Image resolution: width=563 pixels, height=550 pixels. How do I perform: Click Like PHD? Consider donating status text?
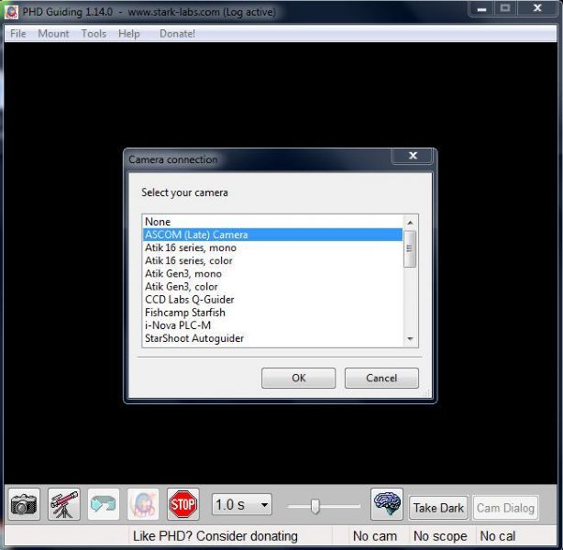[215, 536]
